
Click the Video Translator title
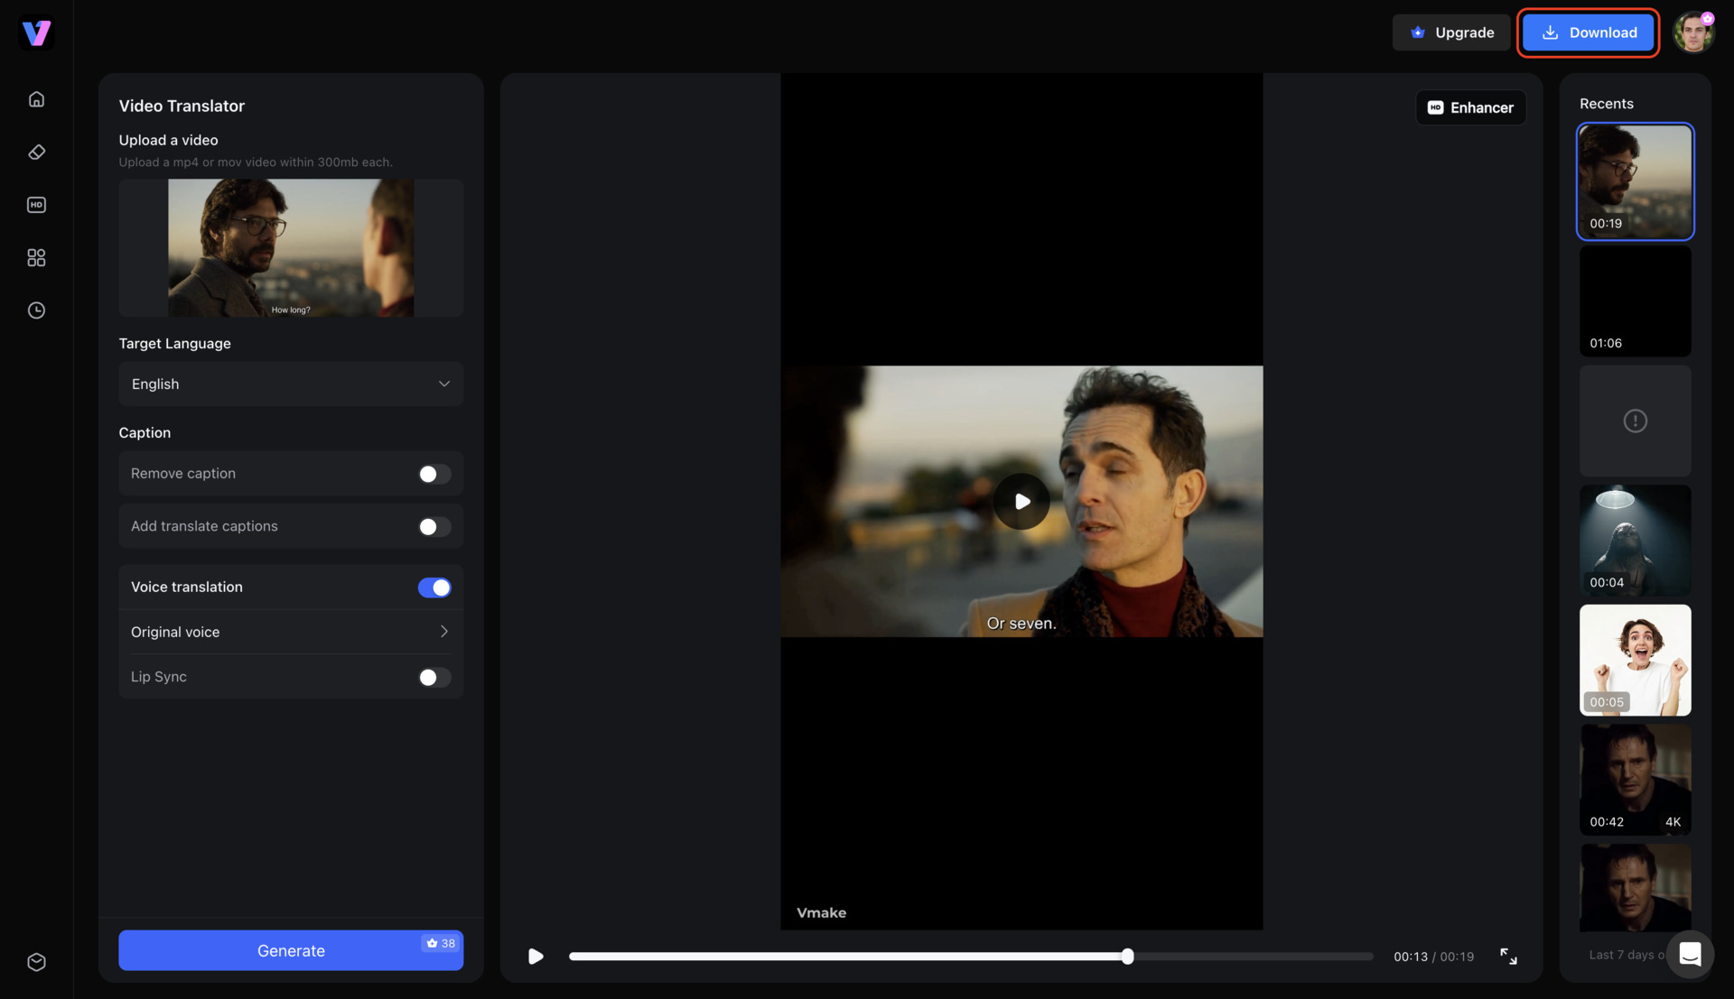pos(182,106)
